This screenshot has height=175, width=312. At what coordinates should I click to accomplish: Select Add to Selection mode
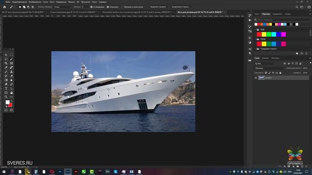tap(24, 7)
